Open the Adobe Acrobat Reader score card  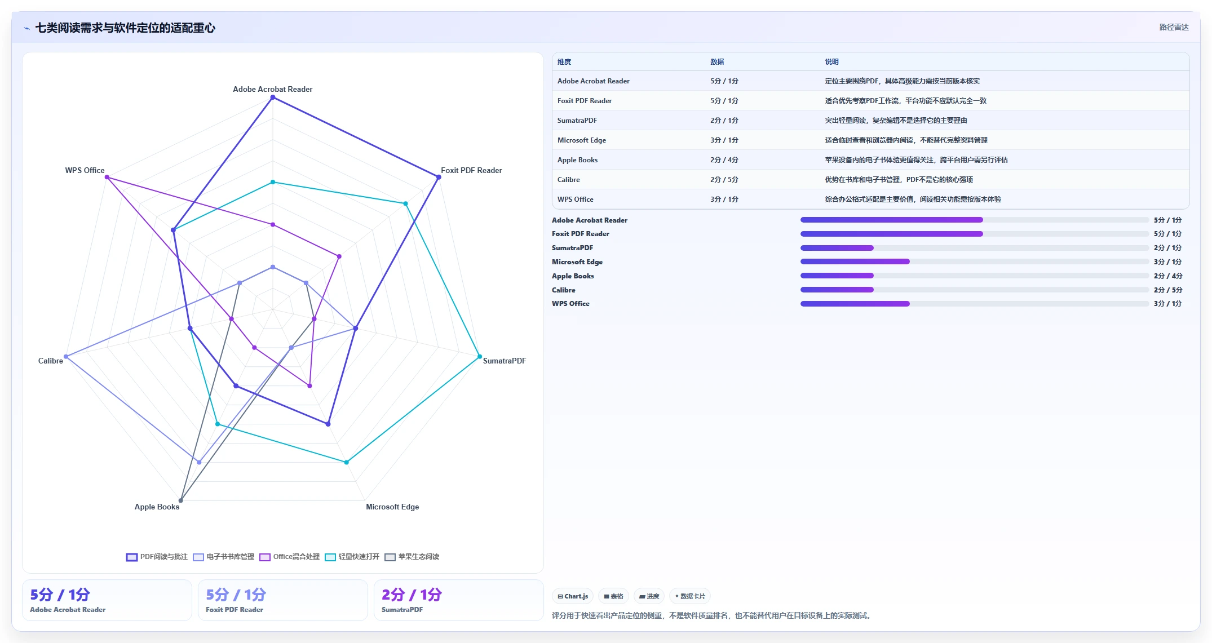(107, 600)
